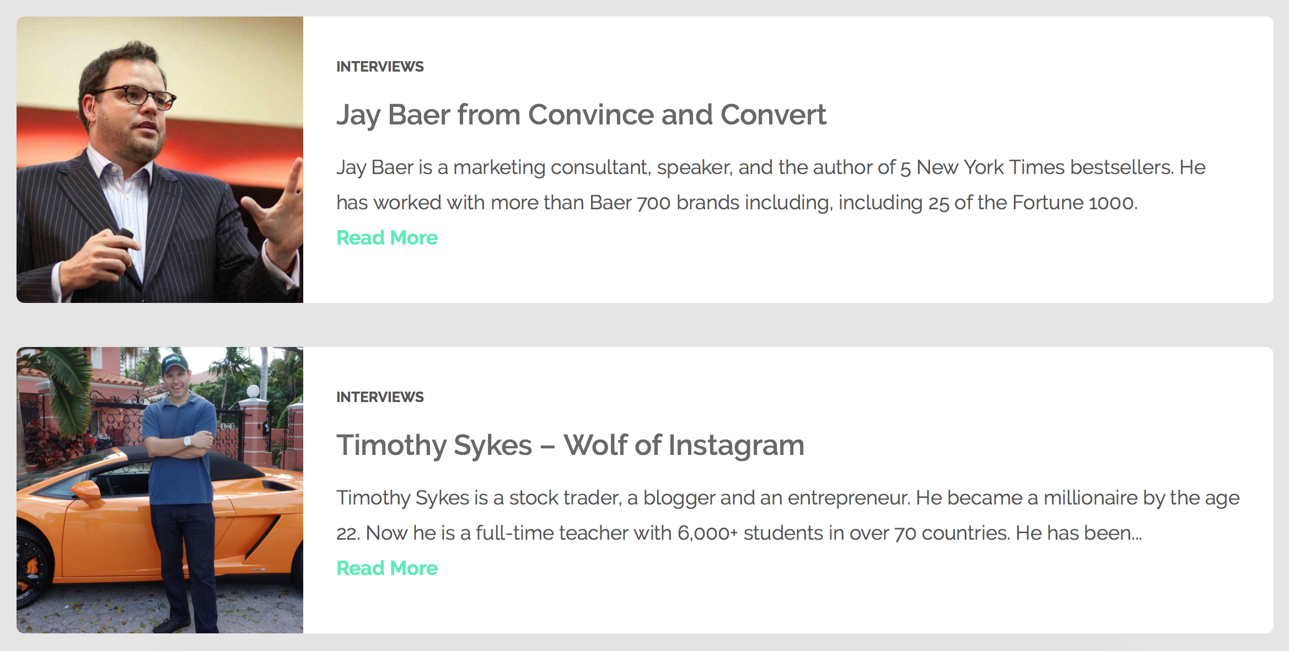Select the INTERVIEWS category above Timothy Sykes
1289x651 pixels.
point(380,397)
